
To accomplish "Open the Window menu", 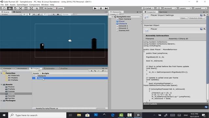I will tap(45, 5).
